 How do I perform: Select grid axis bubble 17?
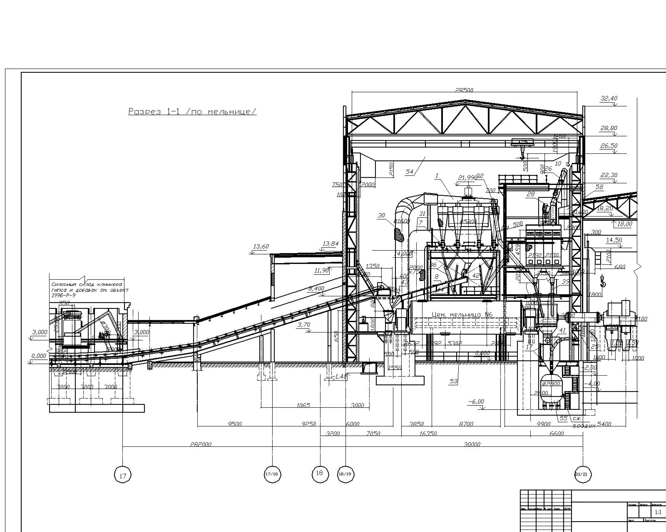(x=122, y=474)
